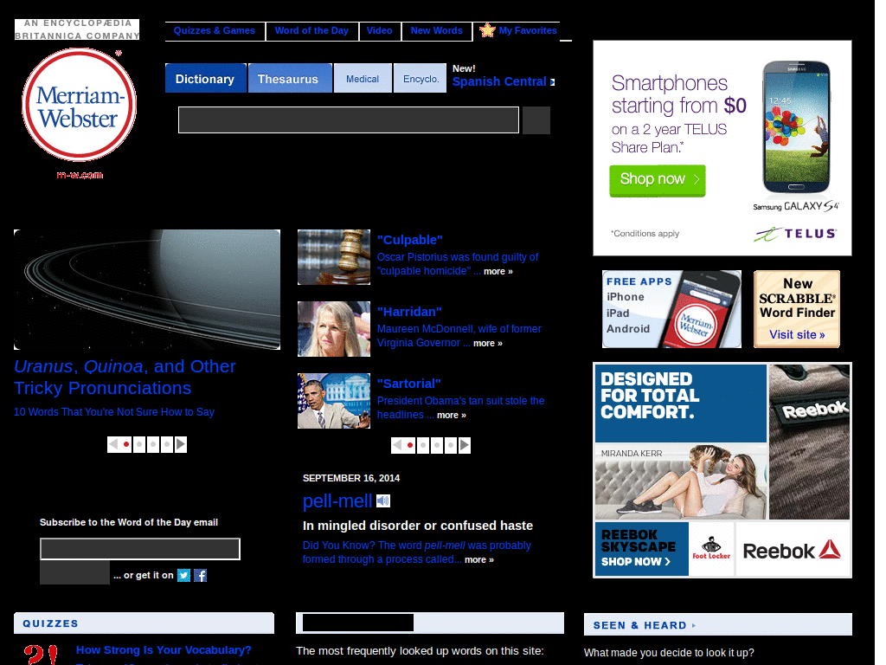Click the search submit button beside search box
886x665 pixels.
pos(536,119)
